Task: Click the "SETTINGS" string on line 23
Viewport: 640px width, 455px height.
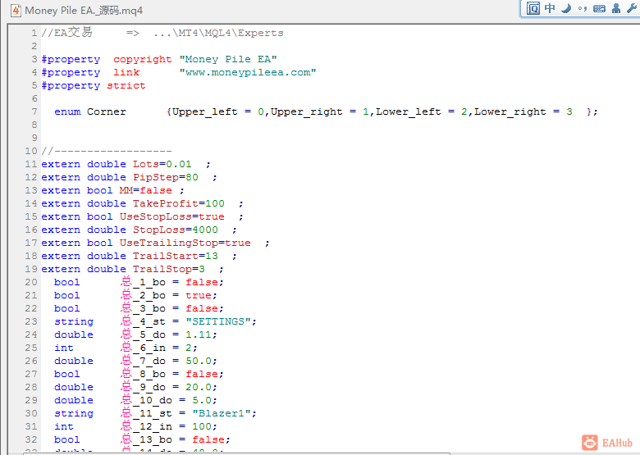Action: (218, 321)
